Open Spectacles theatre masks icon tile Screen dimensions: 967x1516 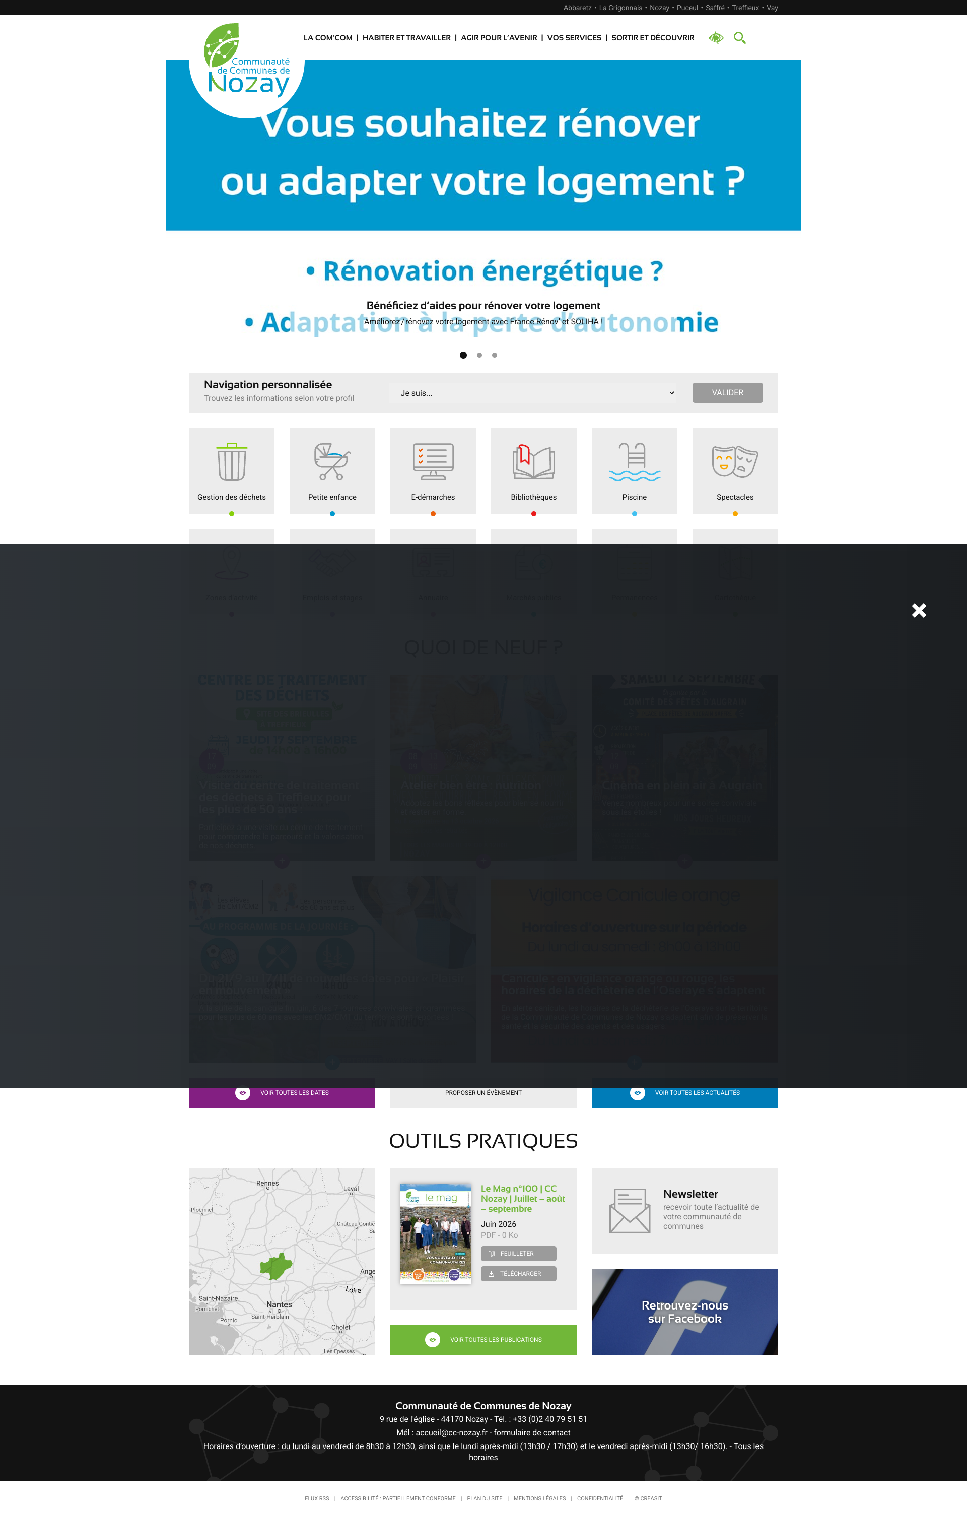tap(735, 471)
